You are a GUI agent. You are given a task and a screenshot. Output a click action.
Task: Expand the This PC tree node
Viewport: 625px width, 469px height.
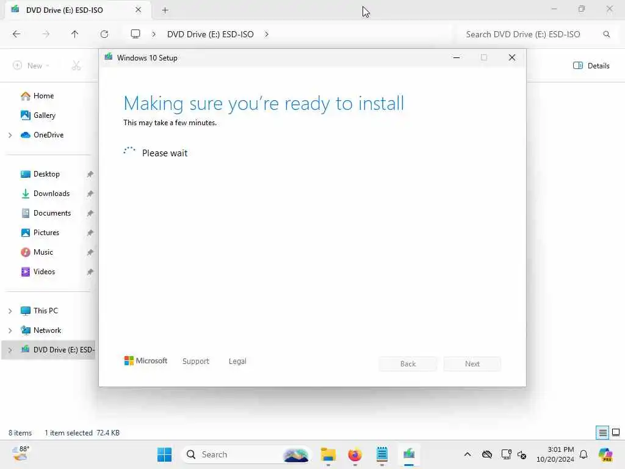tap(10, 311)
